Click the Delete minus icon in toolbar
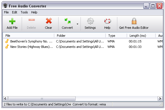This screenshot has width=165, height=110. coord(32,20)
